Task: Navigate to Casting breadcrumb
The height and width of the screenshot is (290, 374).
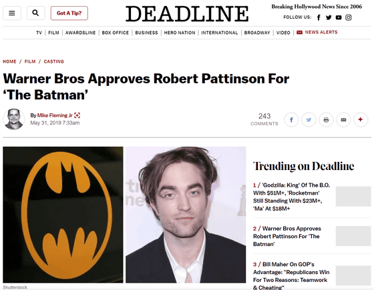Action: pos(53,61)
